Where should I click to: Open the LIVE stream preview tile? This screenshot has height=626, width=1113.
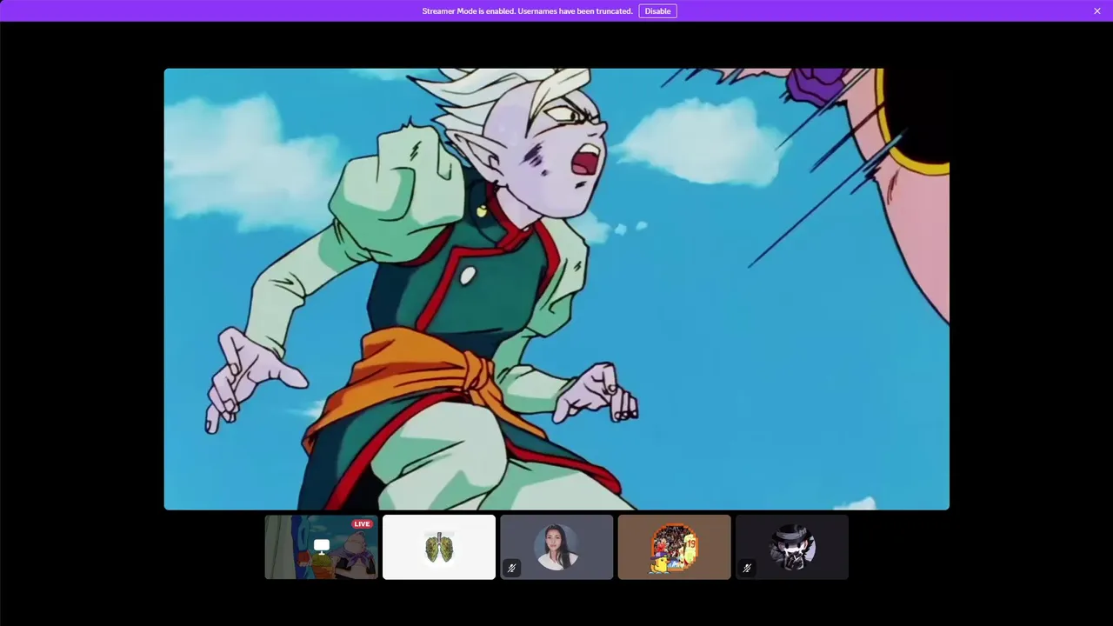[322, 547]
